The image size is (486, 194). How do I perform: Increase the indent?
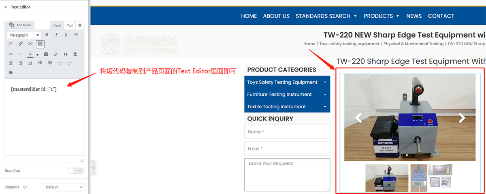coord(50,63)
